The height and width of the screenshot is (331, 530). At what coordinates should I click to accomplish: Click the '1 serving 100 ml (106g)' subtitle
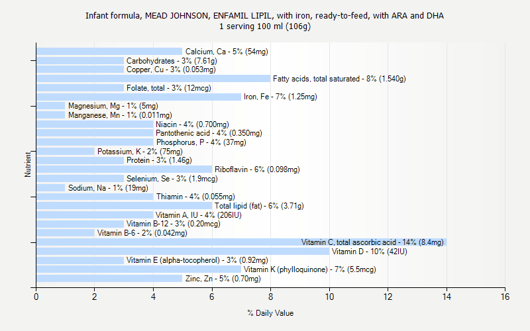(x=264, y=26)
